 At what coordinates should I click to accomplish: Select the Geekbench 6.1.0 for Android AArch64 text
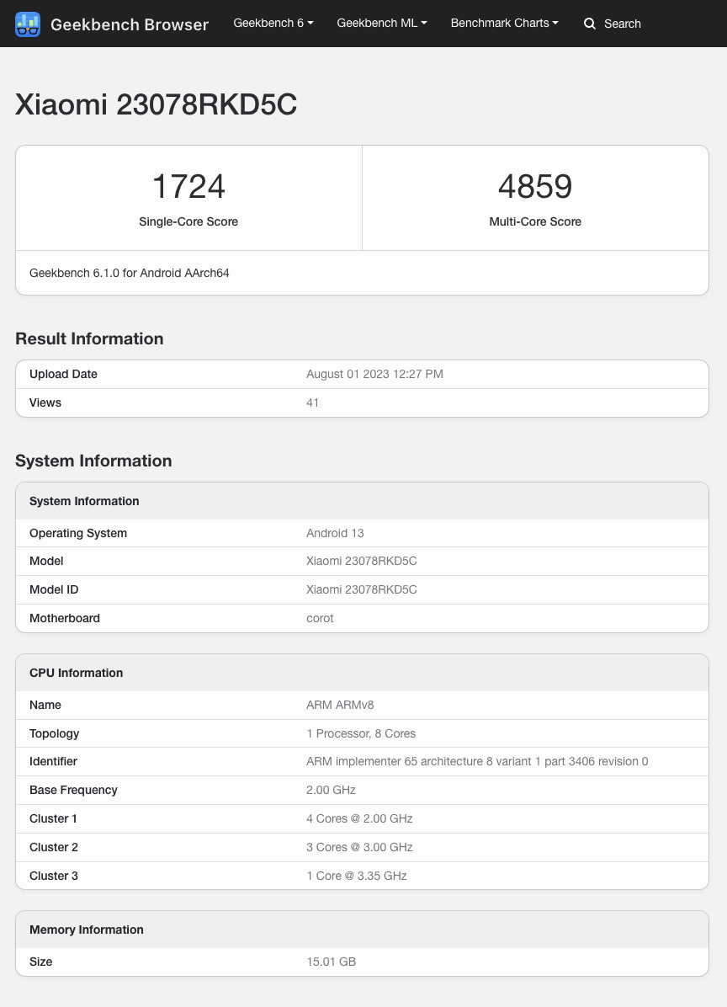click(x=130, y=273)
